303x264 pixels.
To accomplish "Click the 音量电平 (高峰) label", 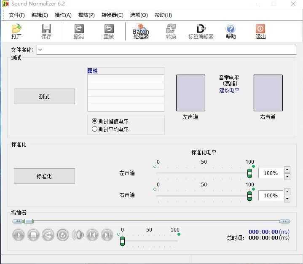I will tap(229, 81).
